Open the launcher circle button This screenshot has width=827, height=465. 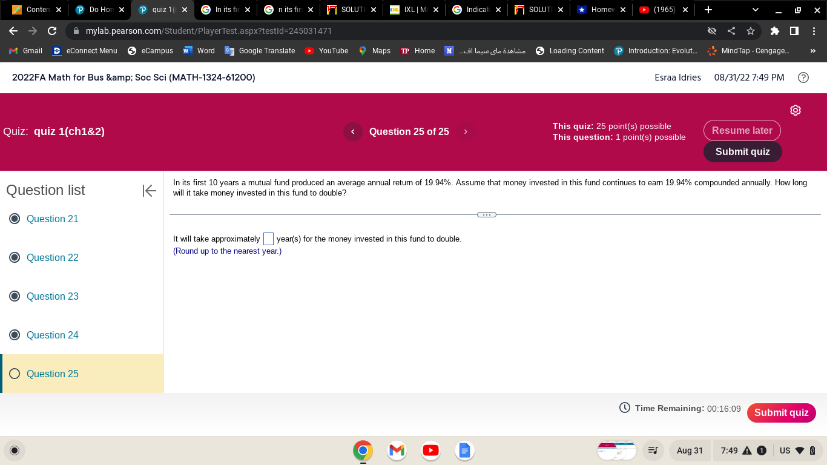coord(15,450)
